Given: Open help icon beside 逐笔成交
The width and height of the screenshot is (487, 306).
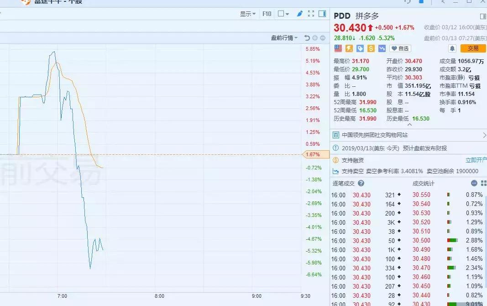Looking at the screenshot, I should 361,183.
